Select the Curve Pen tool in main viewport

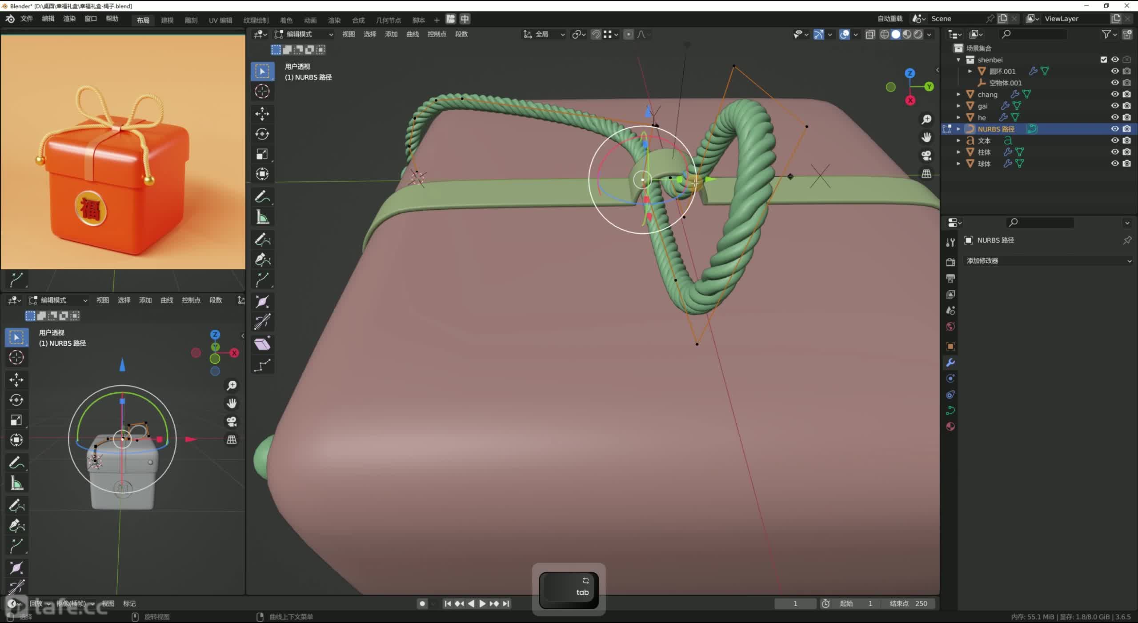(x=262, y=260)
